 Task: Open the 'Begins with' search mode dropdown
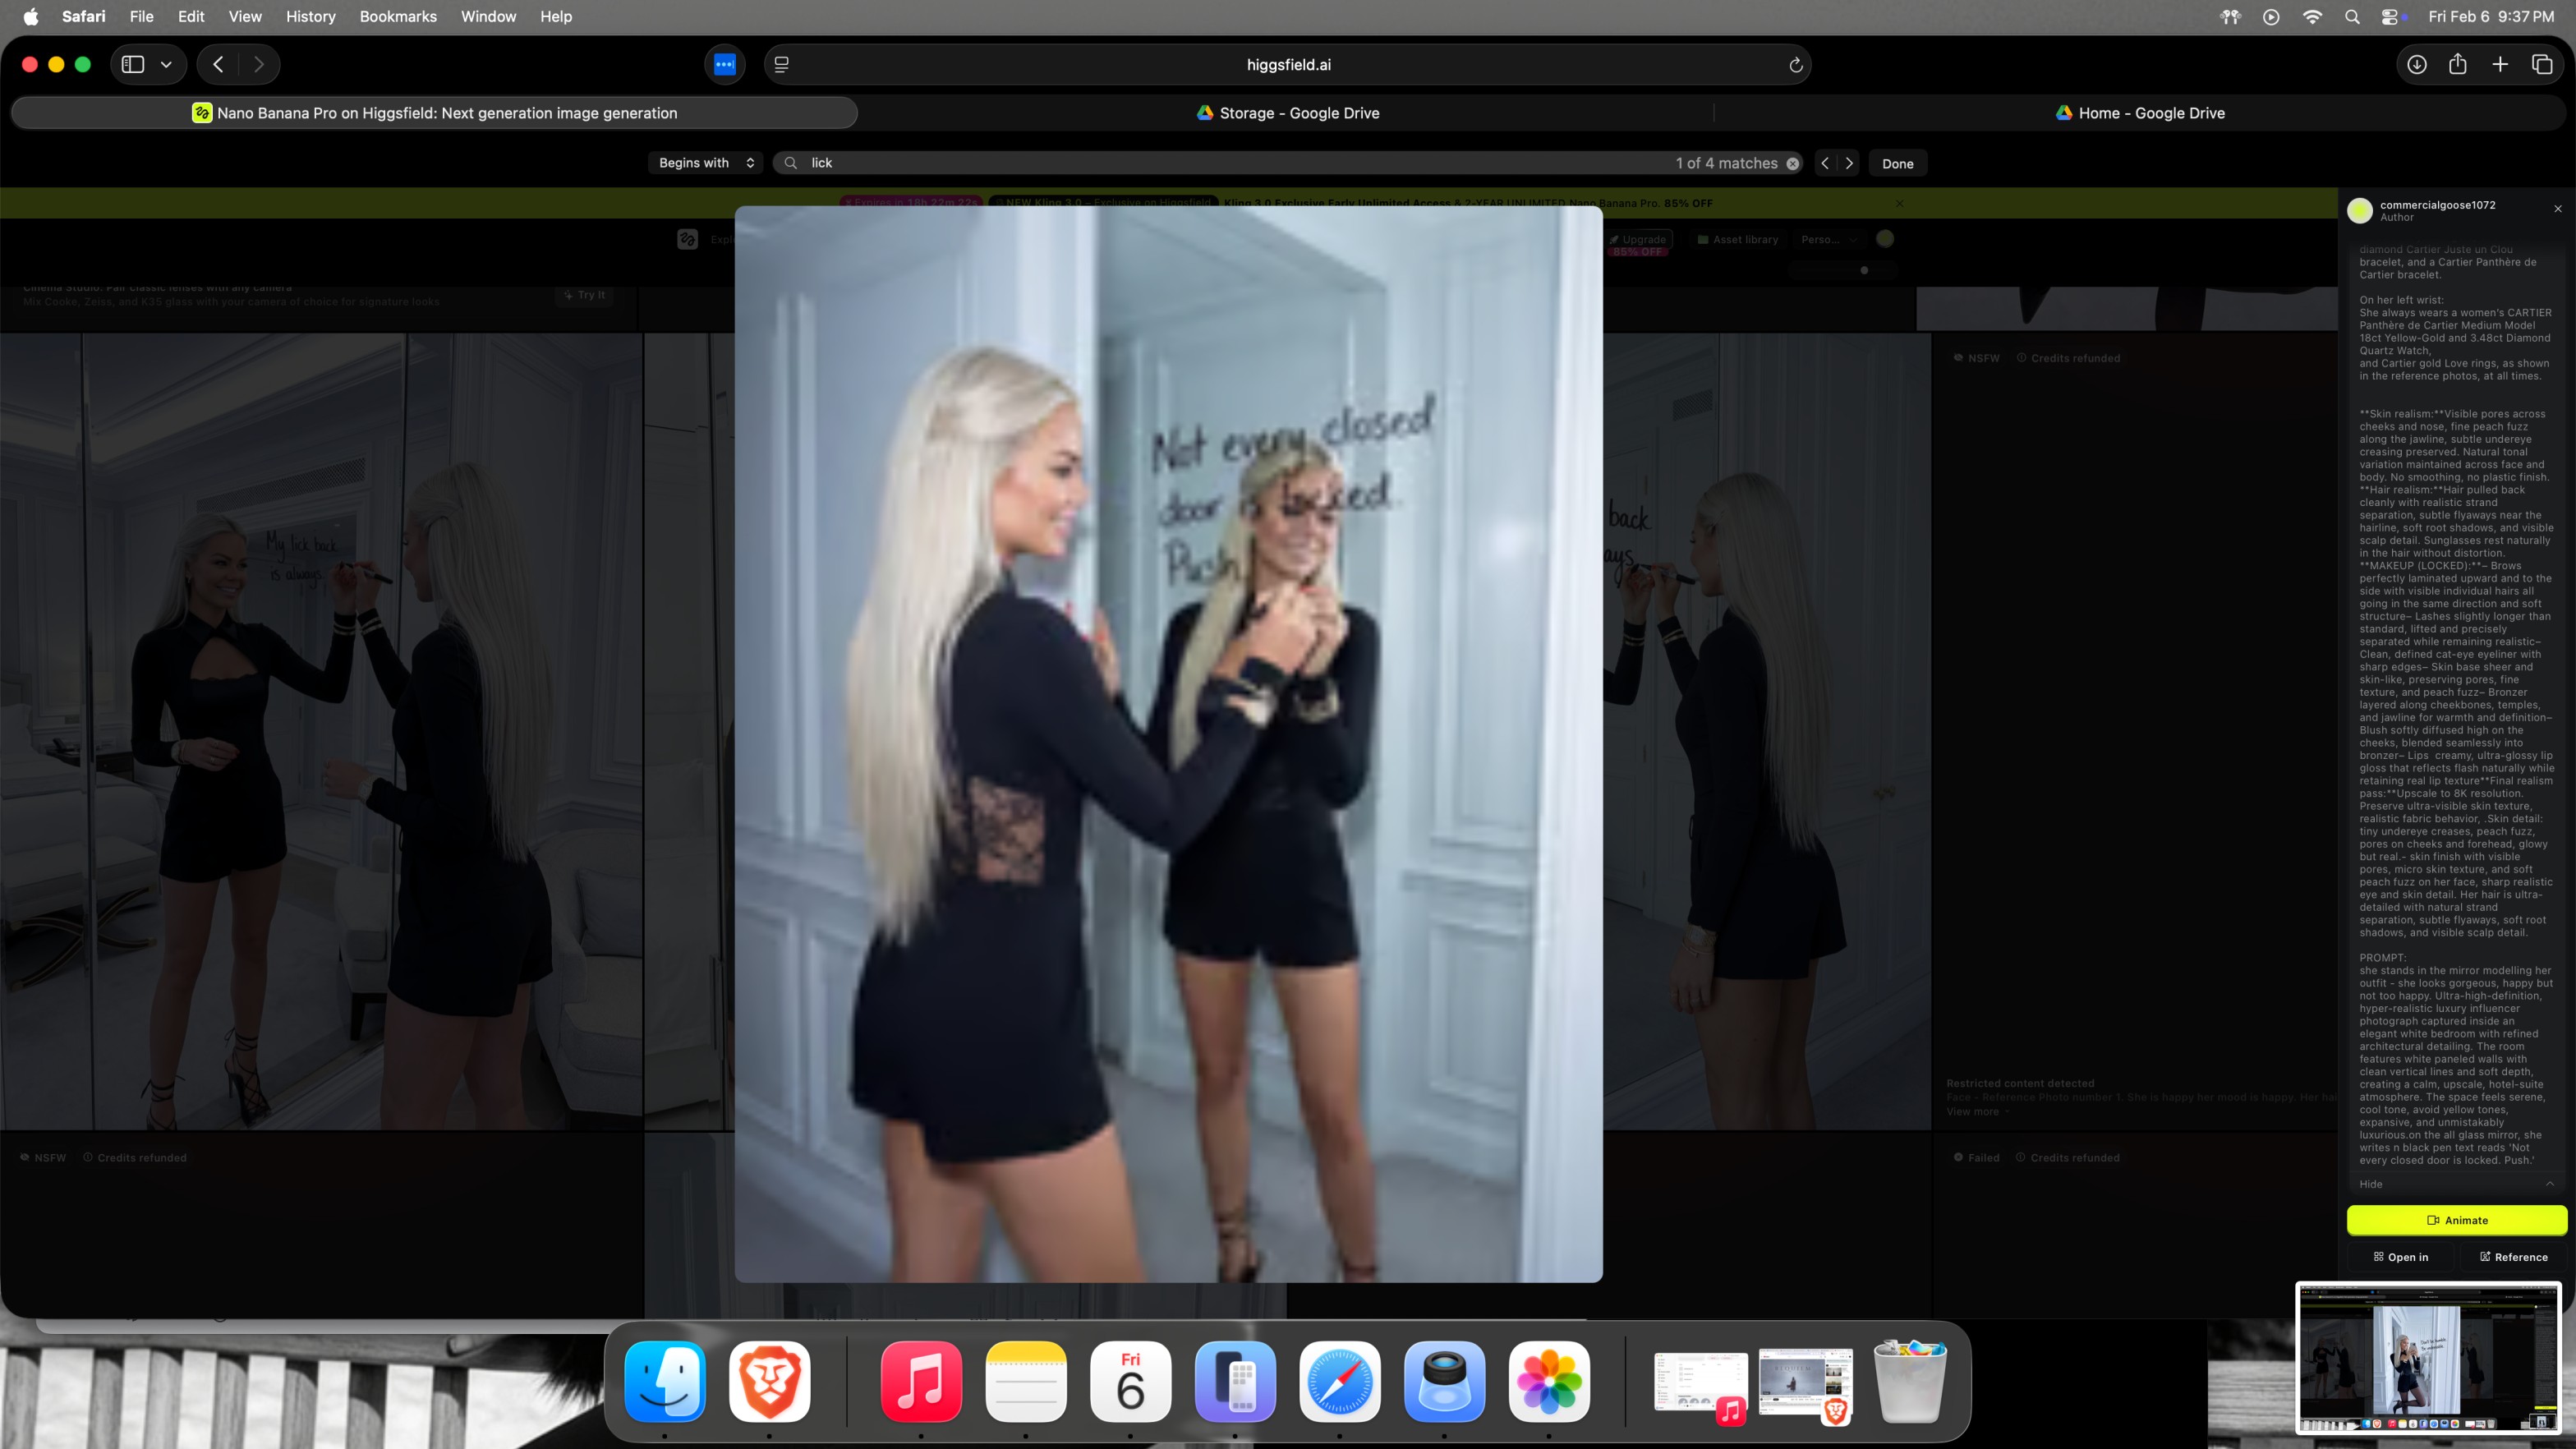[706, 163]
